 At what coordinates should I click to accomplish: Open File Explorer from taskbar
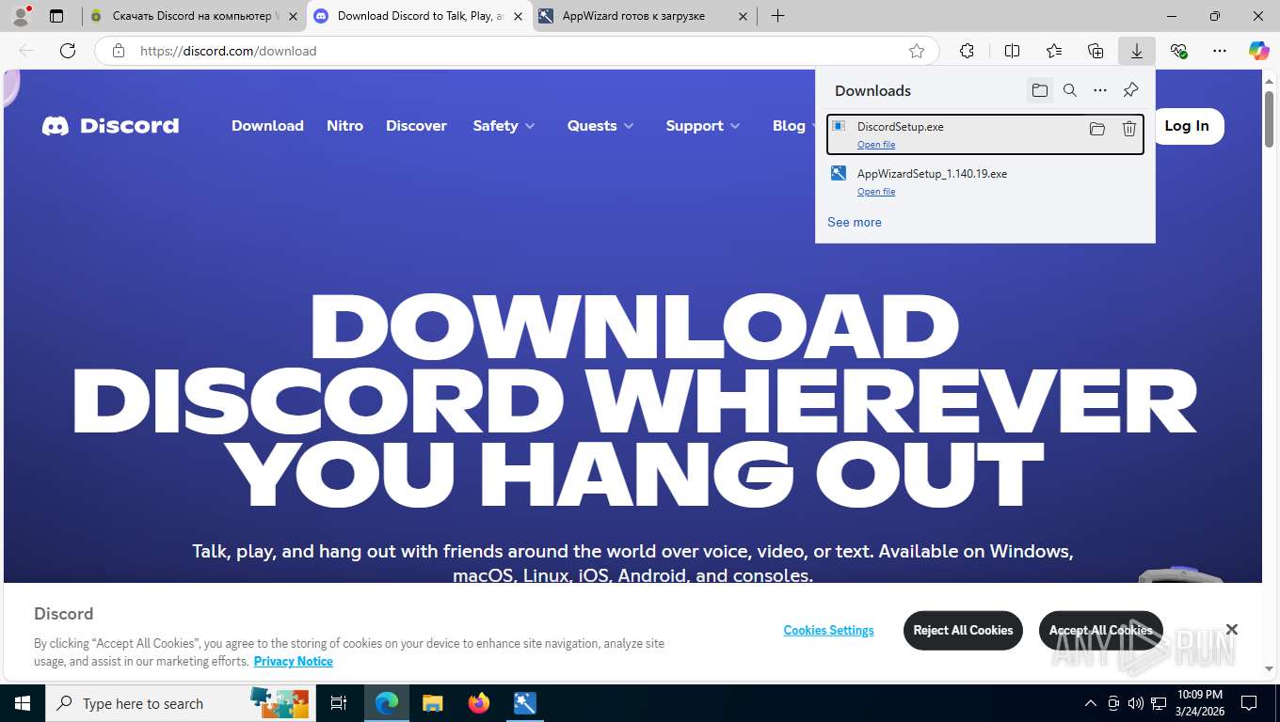432,703
